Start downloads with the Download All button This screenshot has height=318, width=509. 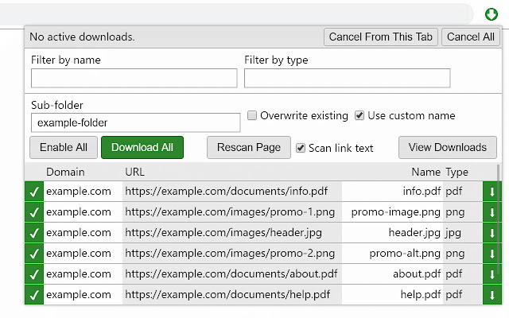142,147
